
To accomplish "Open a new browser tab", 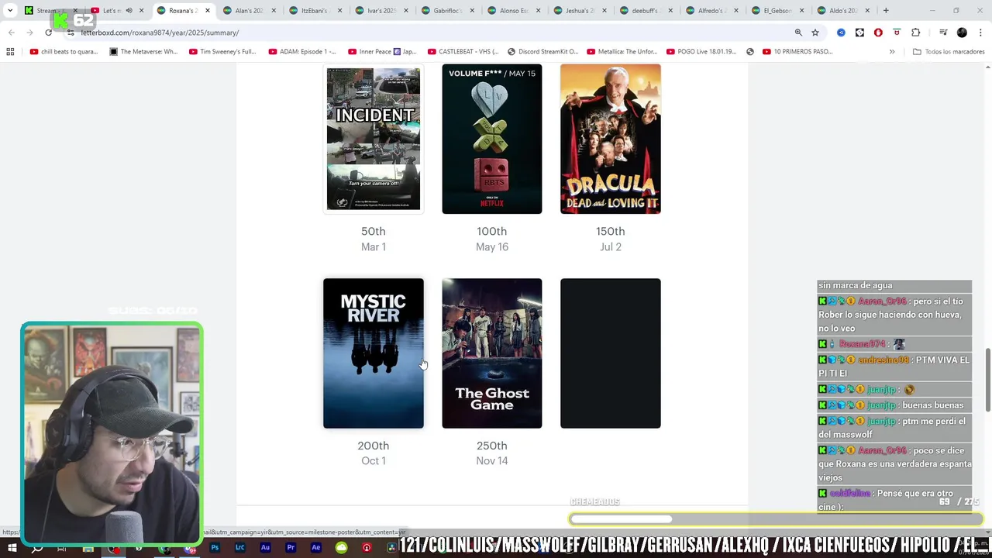I will [x=886, y=11].
